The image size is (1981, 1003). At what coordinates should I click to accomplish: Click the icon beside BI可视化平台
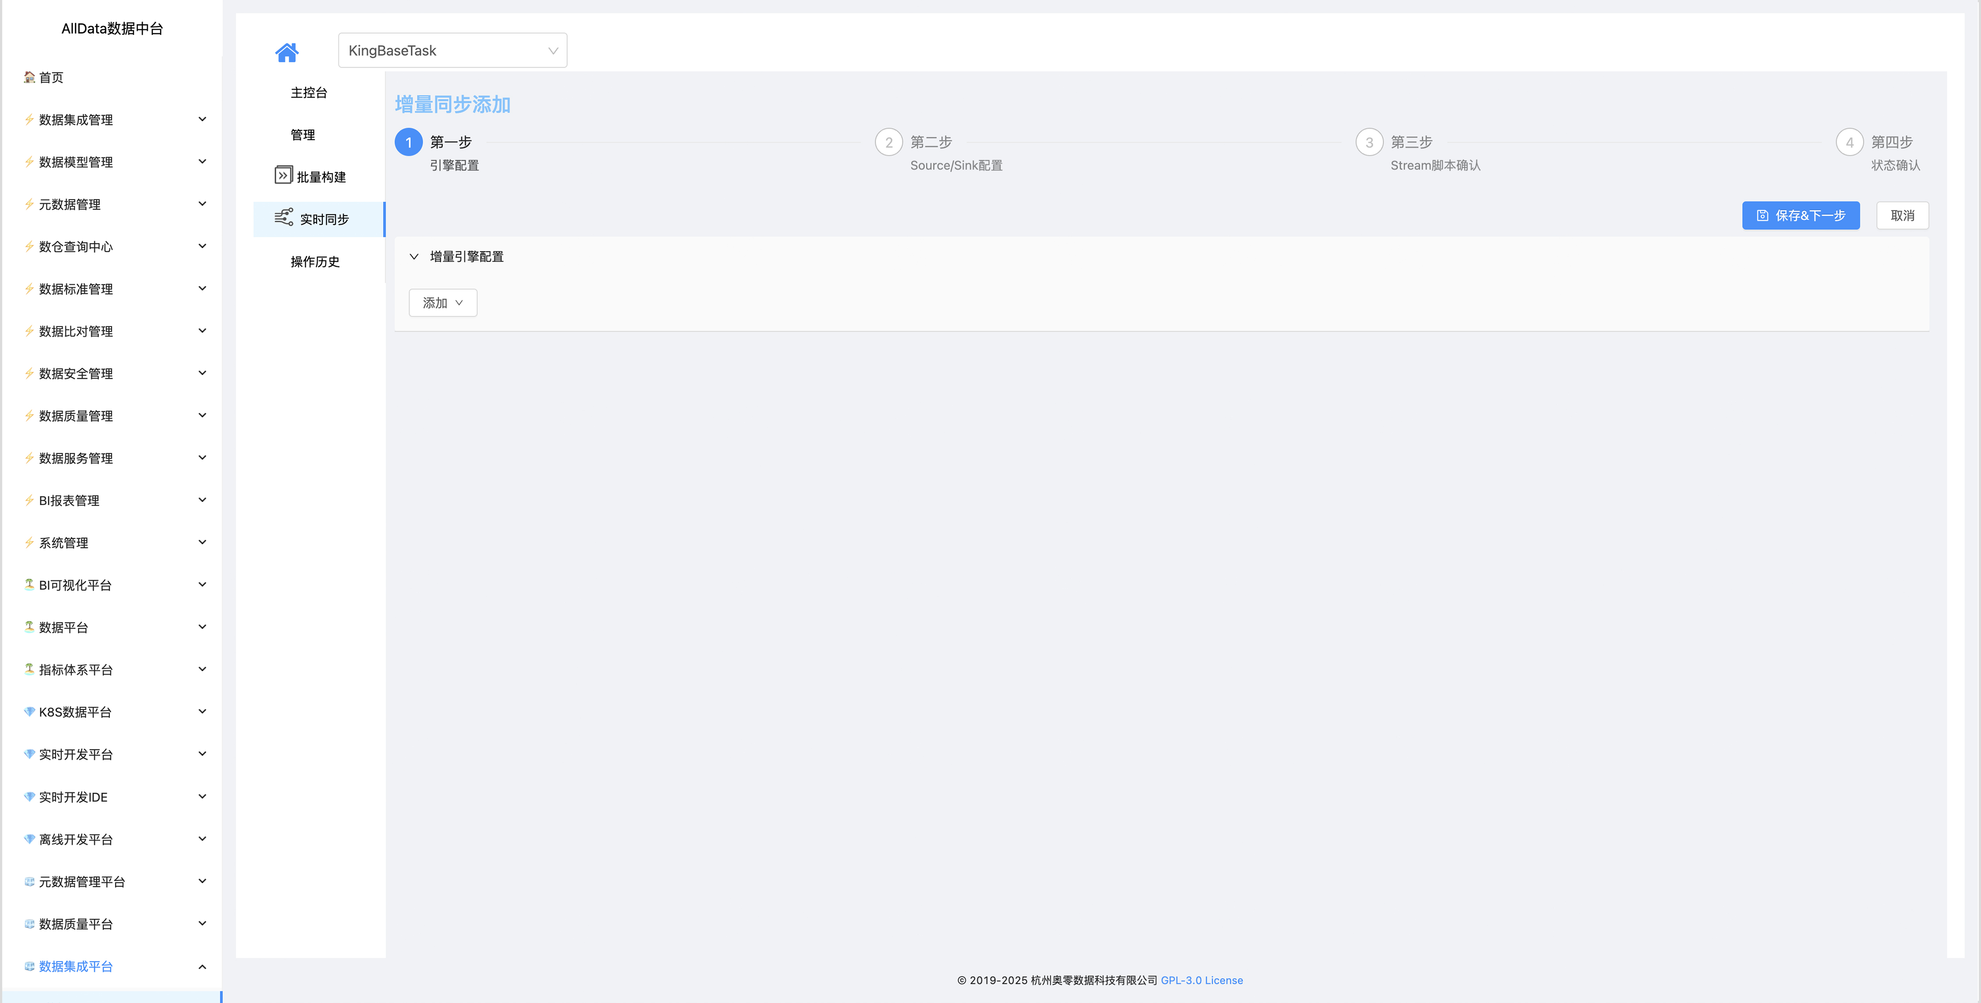29,584
